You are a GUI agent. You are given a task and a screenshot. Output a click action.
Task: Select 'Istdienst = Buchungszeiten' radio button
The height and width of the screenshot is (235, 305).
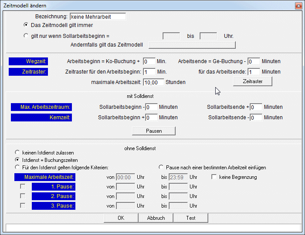17,160
